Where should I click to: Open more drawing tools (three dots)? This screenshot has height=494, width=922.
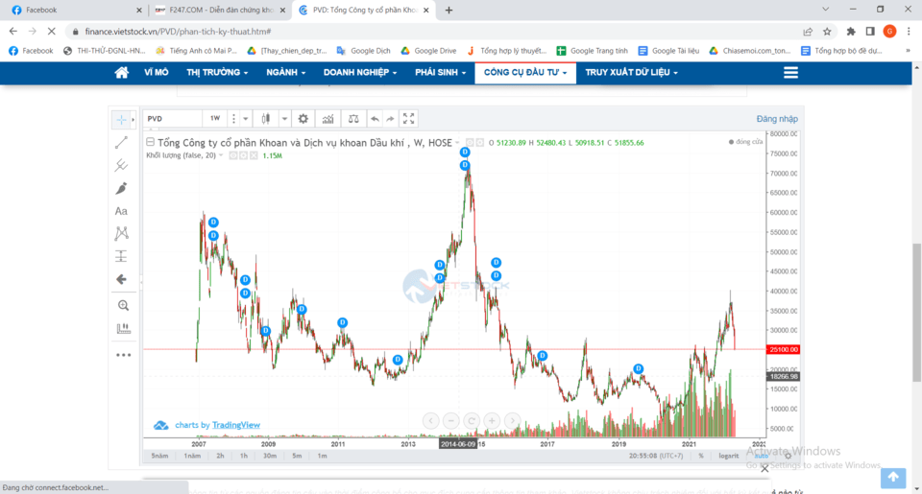123,355
